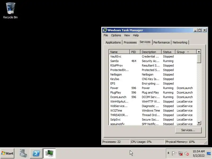Select the SstpSvc service row
Screen dimensions: 212x159
tap(153, 120)
